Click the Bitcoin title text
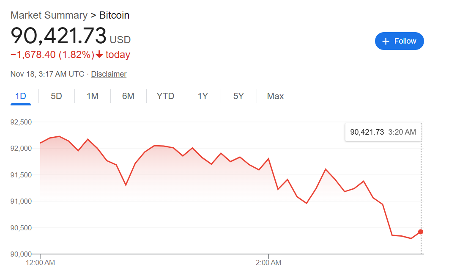Image resolution: width=449 pixels, height=268 pixels. tap(114, 15)
